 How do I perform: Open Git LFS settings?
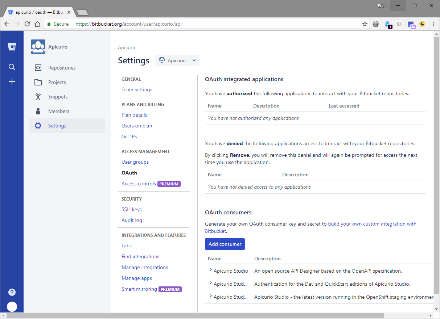pos(129,137)
